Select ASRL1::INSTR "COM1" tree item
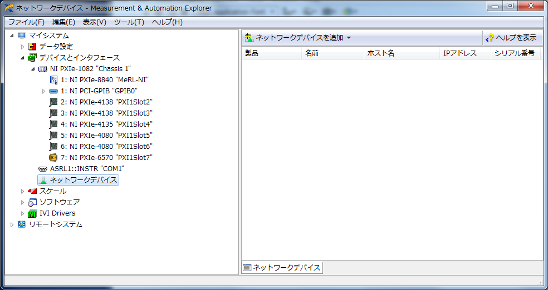 87,169
